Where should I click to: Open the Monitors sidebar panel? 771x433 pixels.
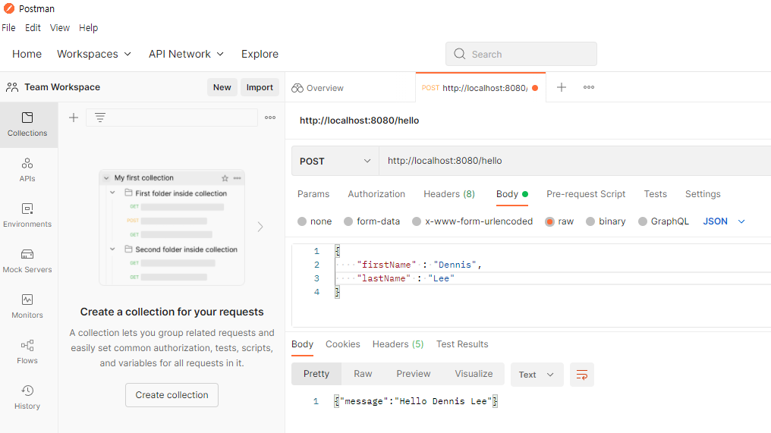click(27, 306)
